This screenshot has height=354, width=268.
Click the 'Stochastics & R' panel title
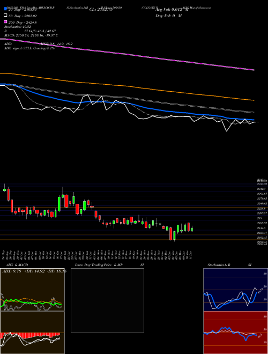tap(219, 265)
